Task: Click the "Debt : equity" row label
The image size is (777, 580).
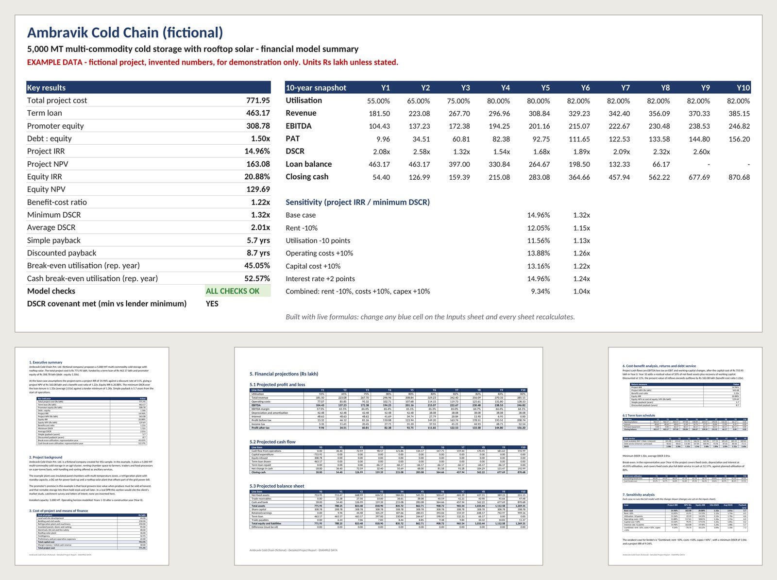Action: (x=50, y=138)
